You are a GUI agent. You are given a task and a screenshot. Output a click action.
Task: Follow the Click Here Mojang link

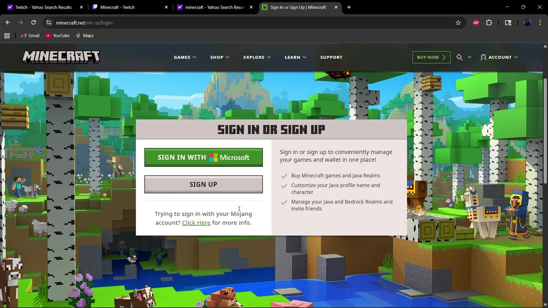point(196,223)
